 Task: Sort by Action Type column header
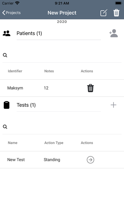(54, 143)
